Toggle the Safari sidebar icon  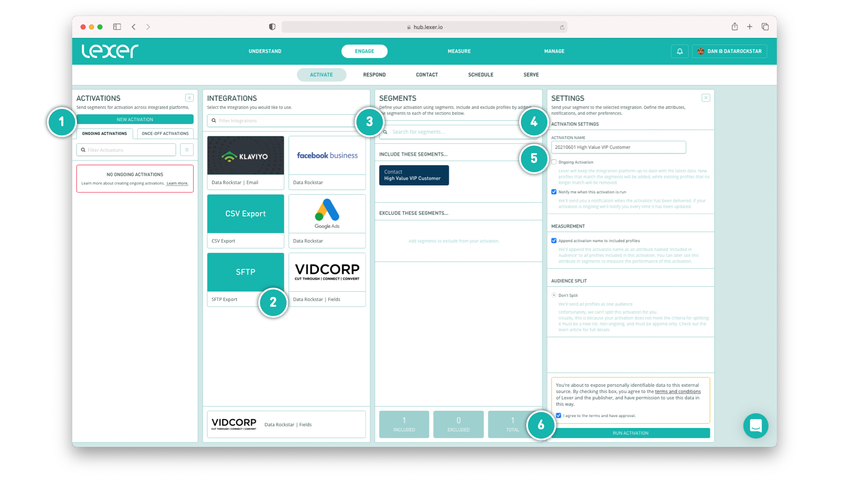117,27
